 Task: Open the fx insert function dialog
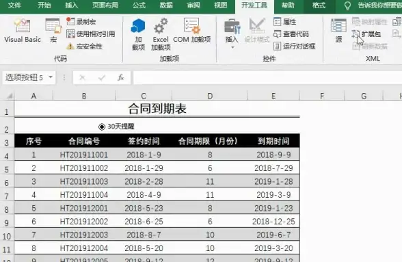coord(121,77)
